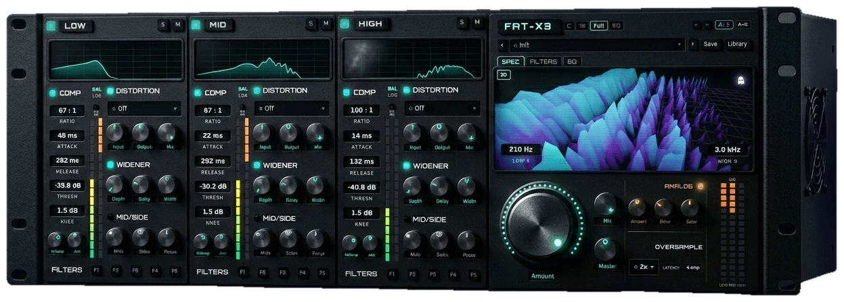844x302 pixels.
Task: Click the Save preset button
Action: (710, 44)
